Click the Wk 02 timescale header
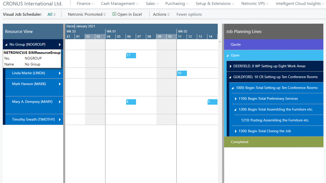This screenshot has width=326, height=183. point(197,31)
